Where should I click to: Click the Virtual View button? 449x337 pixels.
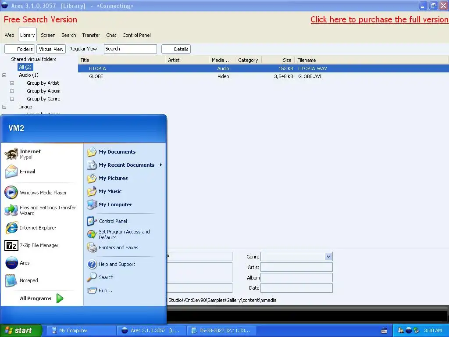click(51, 49)
